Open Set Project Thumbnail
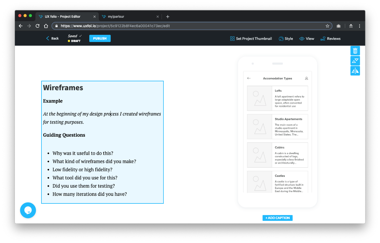Image resolution: width=380 pixels, height=243 pixels. pyautogui.click(x=251, y=39)
